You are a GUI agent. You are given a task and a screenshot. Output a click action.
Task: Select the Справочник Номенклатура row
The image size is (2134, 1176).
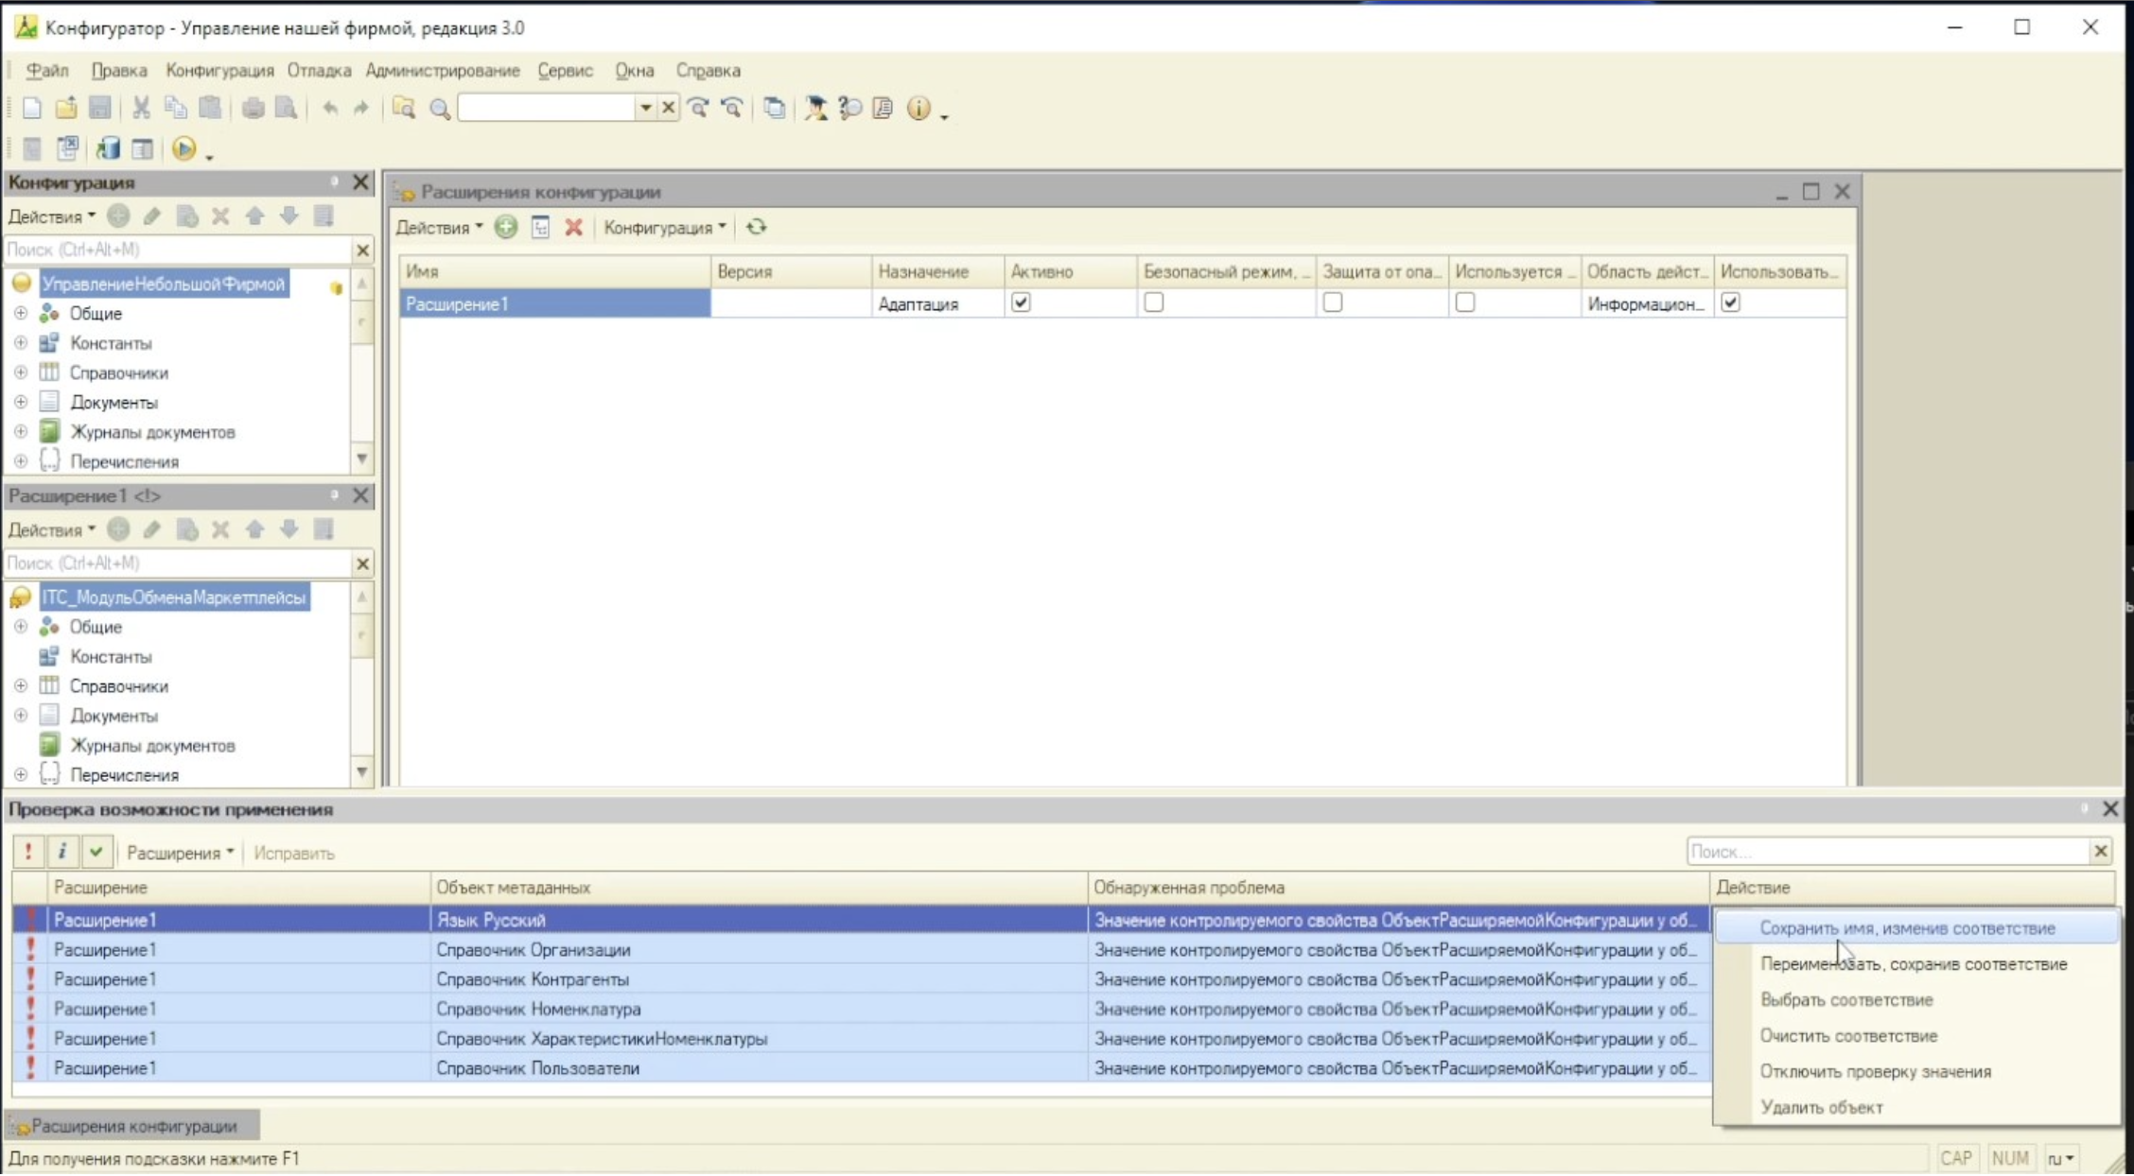coord(861,1009)
